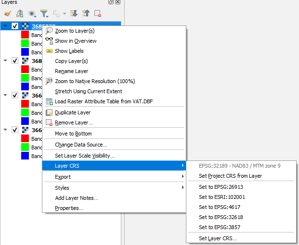
Task: Collapse the second 368 layer tree
Action: point(5,61)
